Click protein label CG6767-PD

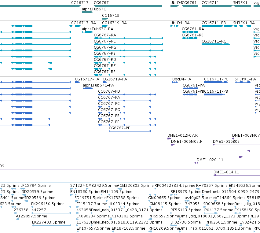point(109,91)
